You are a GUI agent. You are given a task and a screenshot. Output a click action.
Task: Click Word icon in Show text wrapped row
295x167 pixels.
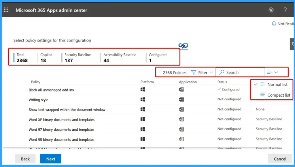[181, 109]
